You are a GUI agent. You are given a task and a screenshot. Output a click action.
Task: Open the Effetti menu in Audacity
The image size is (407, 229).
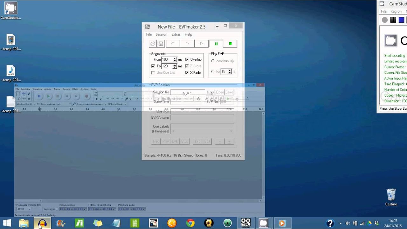point(75,89)
